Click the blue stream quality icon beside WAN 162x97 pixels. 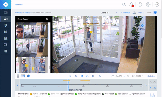click(155, 13)
